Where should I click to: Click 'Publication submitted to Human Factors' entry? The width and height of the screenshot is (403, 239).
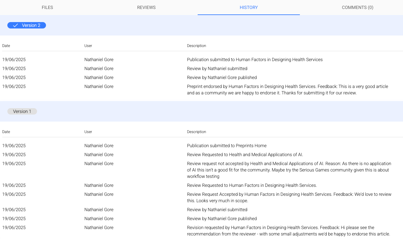tap(255, 60)
